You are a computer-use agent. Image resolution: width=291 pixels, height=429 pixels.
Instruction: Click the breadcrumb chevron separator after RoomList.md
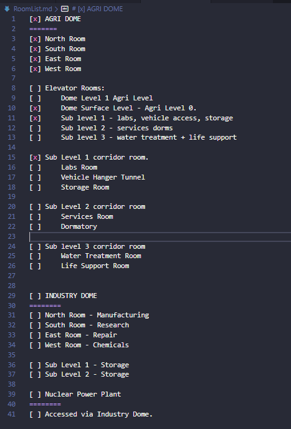56,9
